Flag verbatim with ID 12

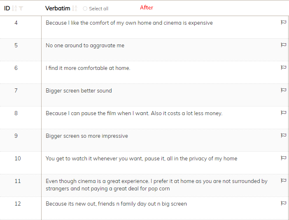click(284, 204)
